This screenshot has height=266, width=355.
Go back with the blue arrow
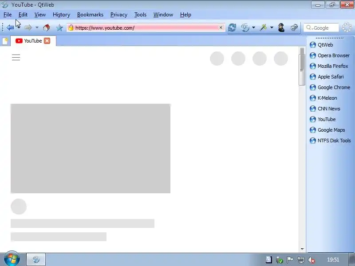10,27
